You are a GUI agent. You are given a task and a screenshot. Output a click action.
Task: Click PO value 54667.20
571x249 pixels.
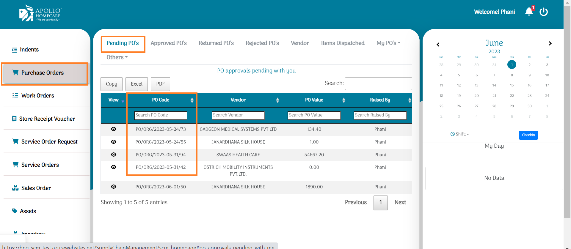(314, 155)
